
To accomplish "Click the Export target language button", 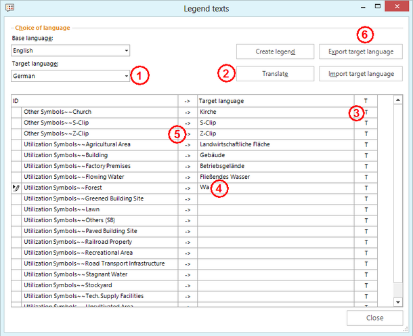I will [x=361, y=51].
